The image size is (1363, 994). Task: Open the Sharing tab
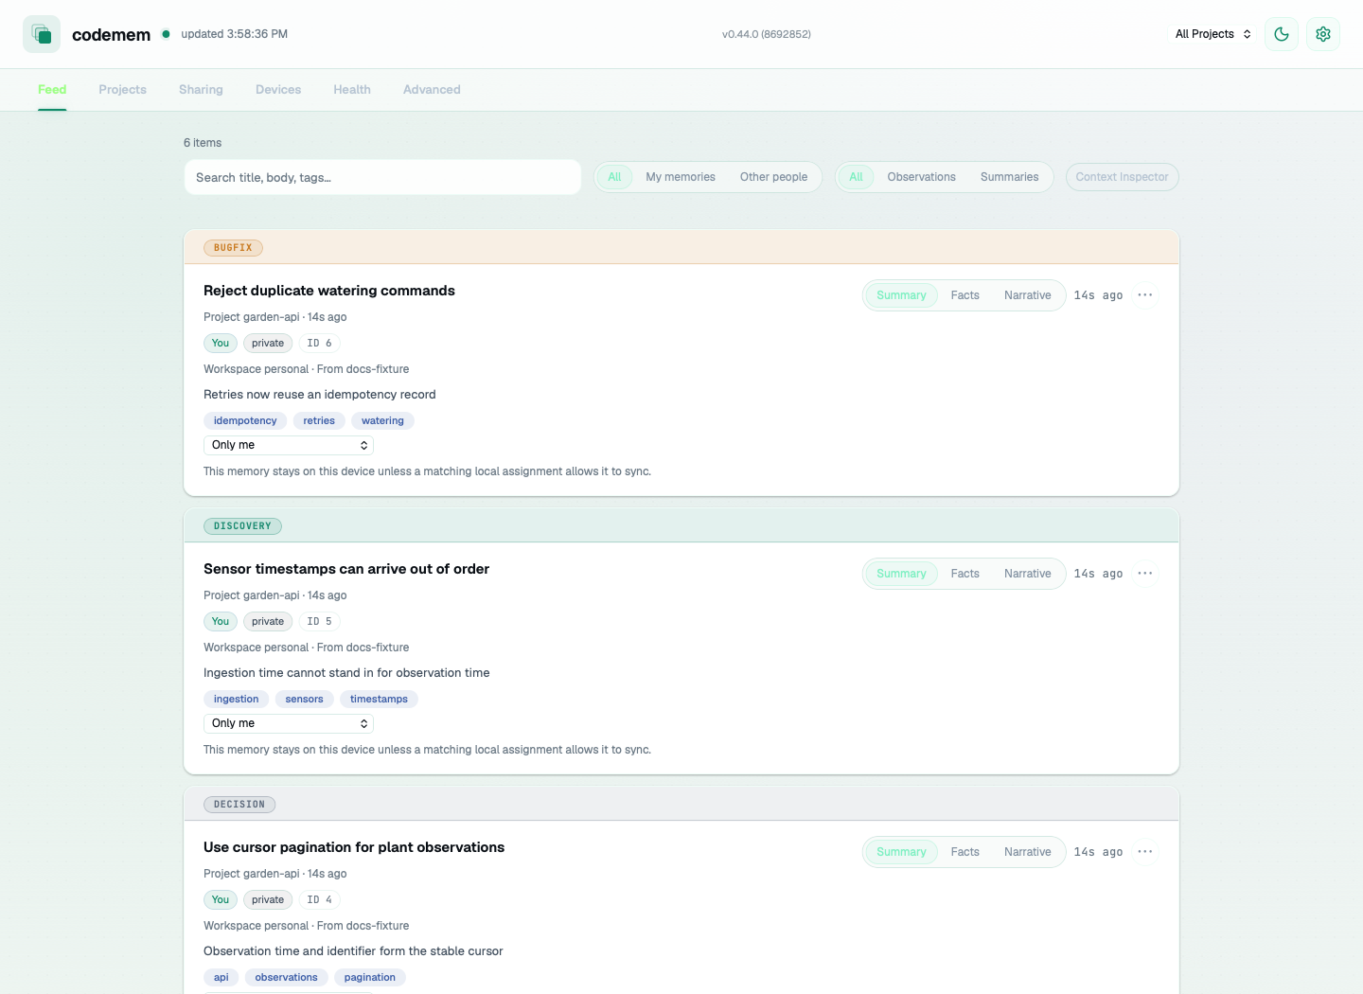(x=201, y=90)
